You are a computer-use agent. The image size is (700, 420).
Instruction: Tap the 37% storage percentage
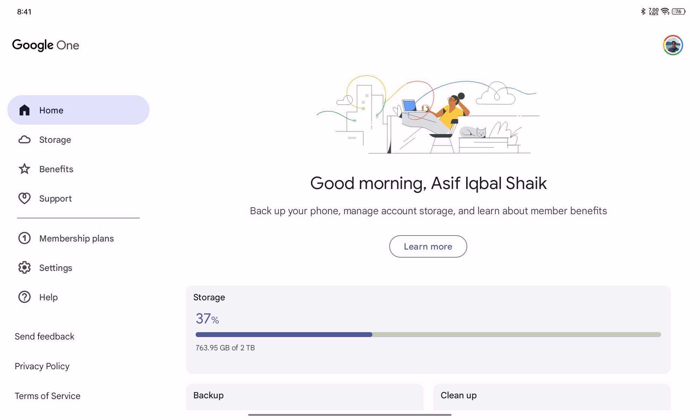207,319
